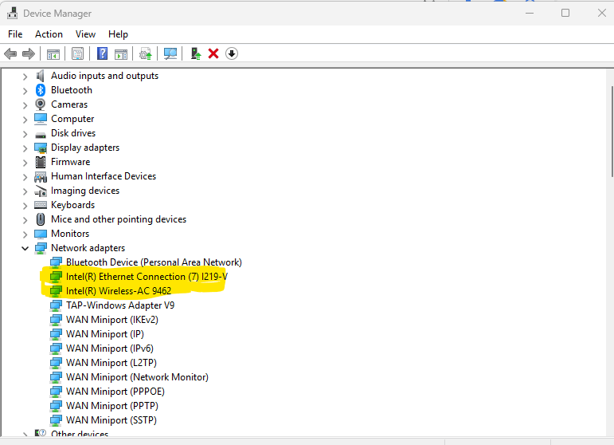Toggle the action pane toolbar icon

point(121,53)
